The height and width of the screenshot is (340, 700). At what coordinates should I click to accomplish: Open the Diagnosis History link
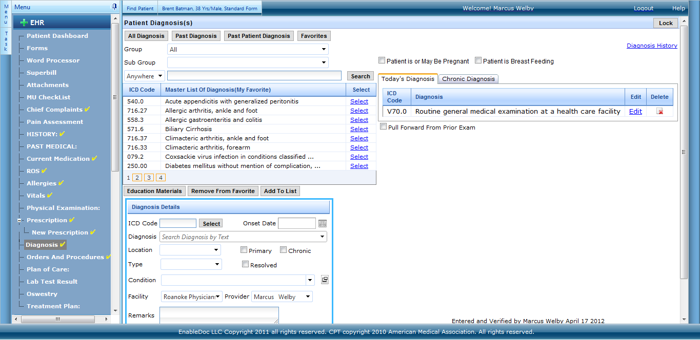pos(651,46)
